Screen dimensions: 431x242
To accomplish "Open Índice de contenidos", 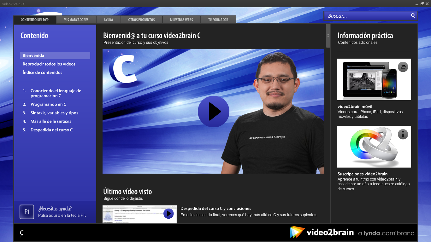I will 42,72.
